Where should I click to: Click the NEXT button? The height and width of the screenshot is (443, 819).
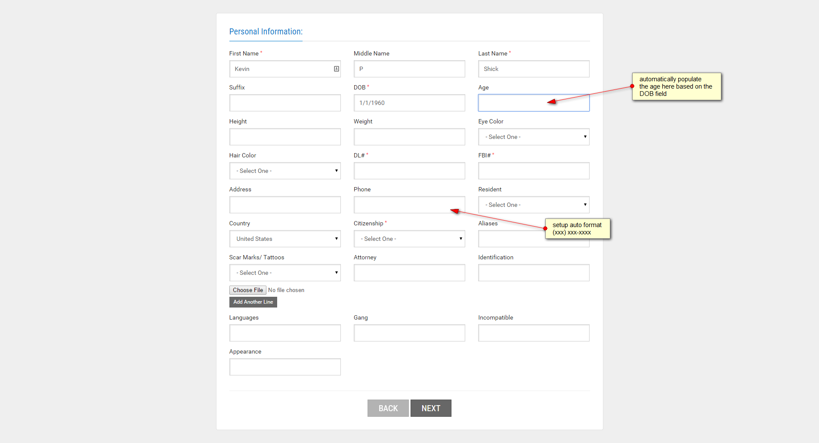tap(431, 408)
